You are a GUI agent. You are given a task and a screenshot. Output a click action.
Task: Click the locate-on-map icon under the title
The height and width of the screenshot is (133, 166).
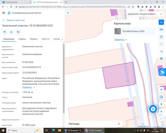5,32
